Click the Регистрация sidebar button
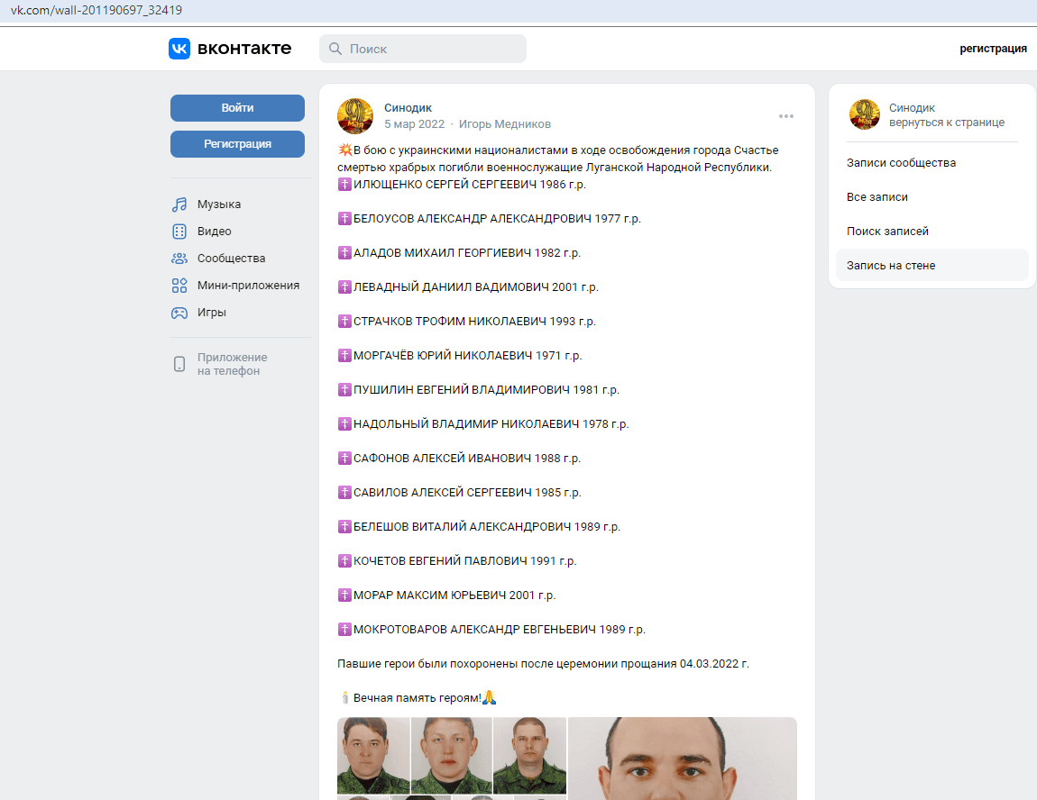1037x800 pixels. point(237,144)
